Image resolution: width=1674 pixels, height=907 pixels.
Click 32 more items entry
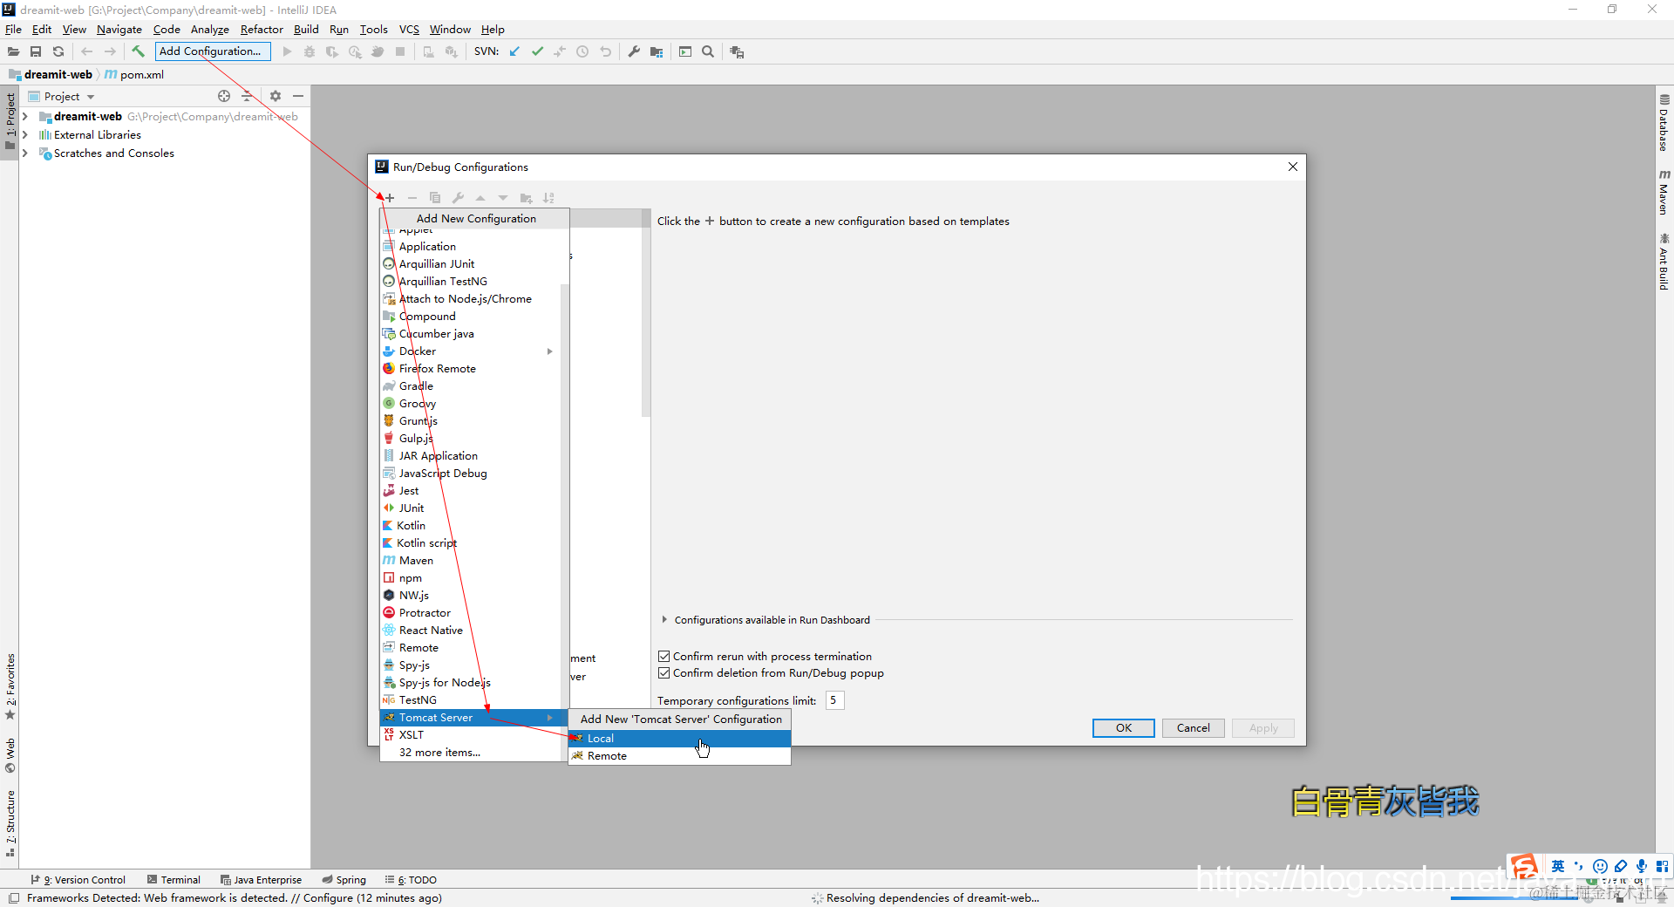pos(439,753)
